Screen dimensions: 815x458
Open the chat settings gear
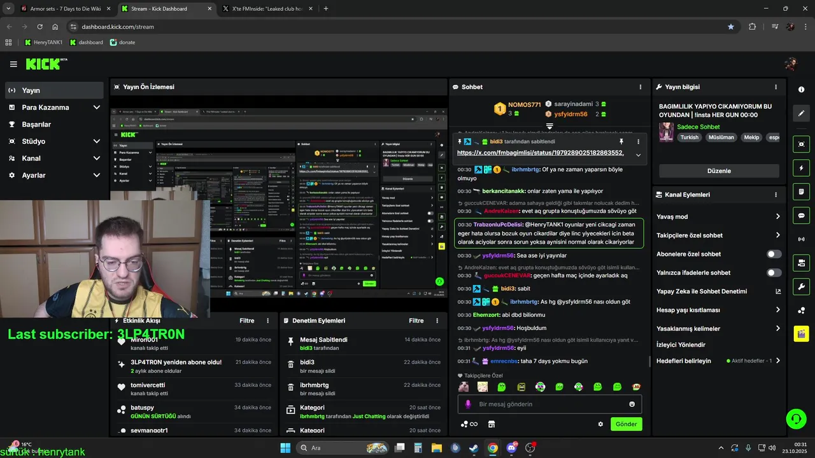pyautogui.click(x=600, y=424)
